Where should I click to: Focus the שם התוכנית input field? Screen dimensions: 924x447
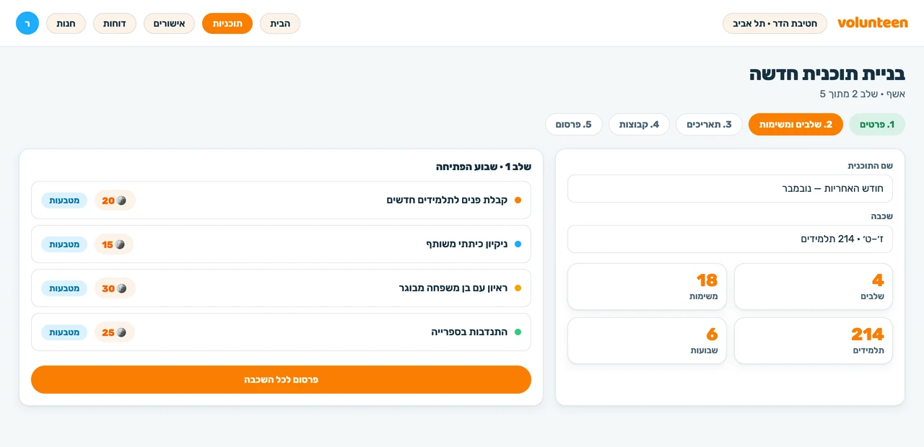click(x=730, y=189)
